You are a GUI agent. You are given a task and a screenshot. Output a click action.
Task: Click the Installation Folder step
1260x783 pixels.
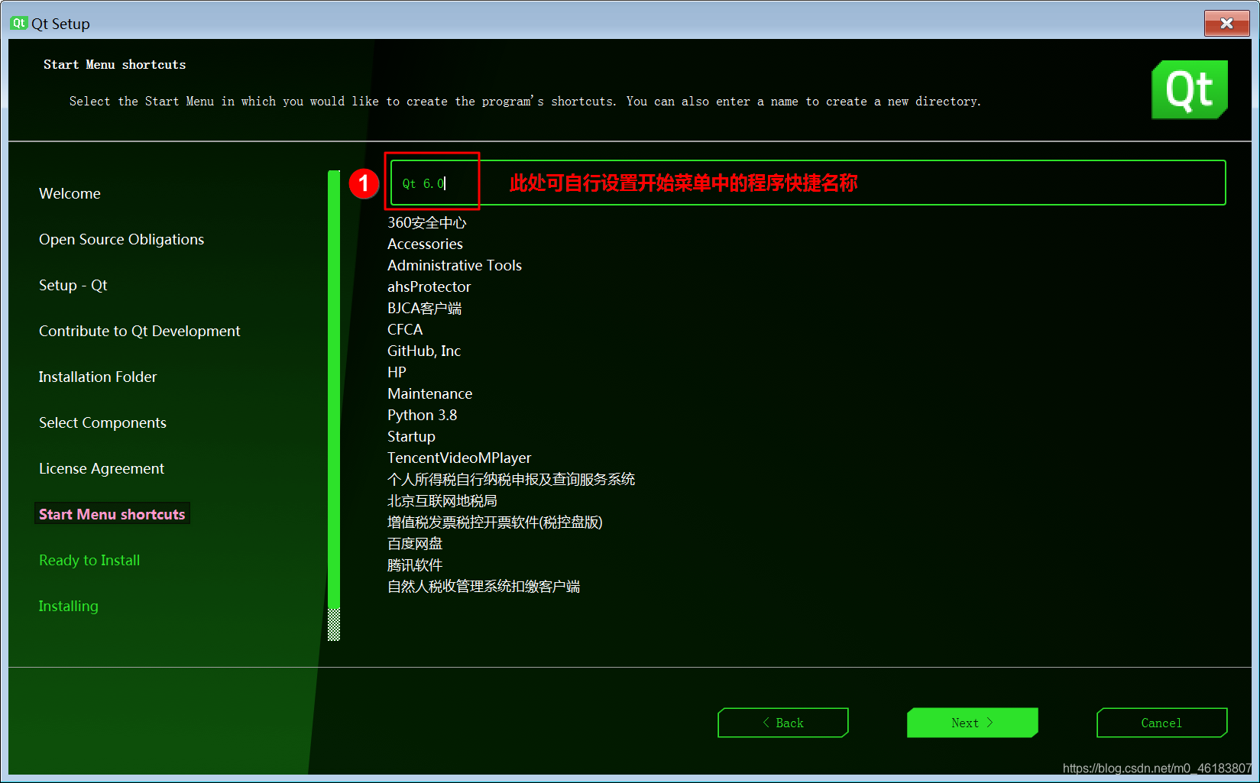pyautogui.click(x=98, y=377)
